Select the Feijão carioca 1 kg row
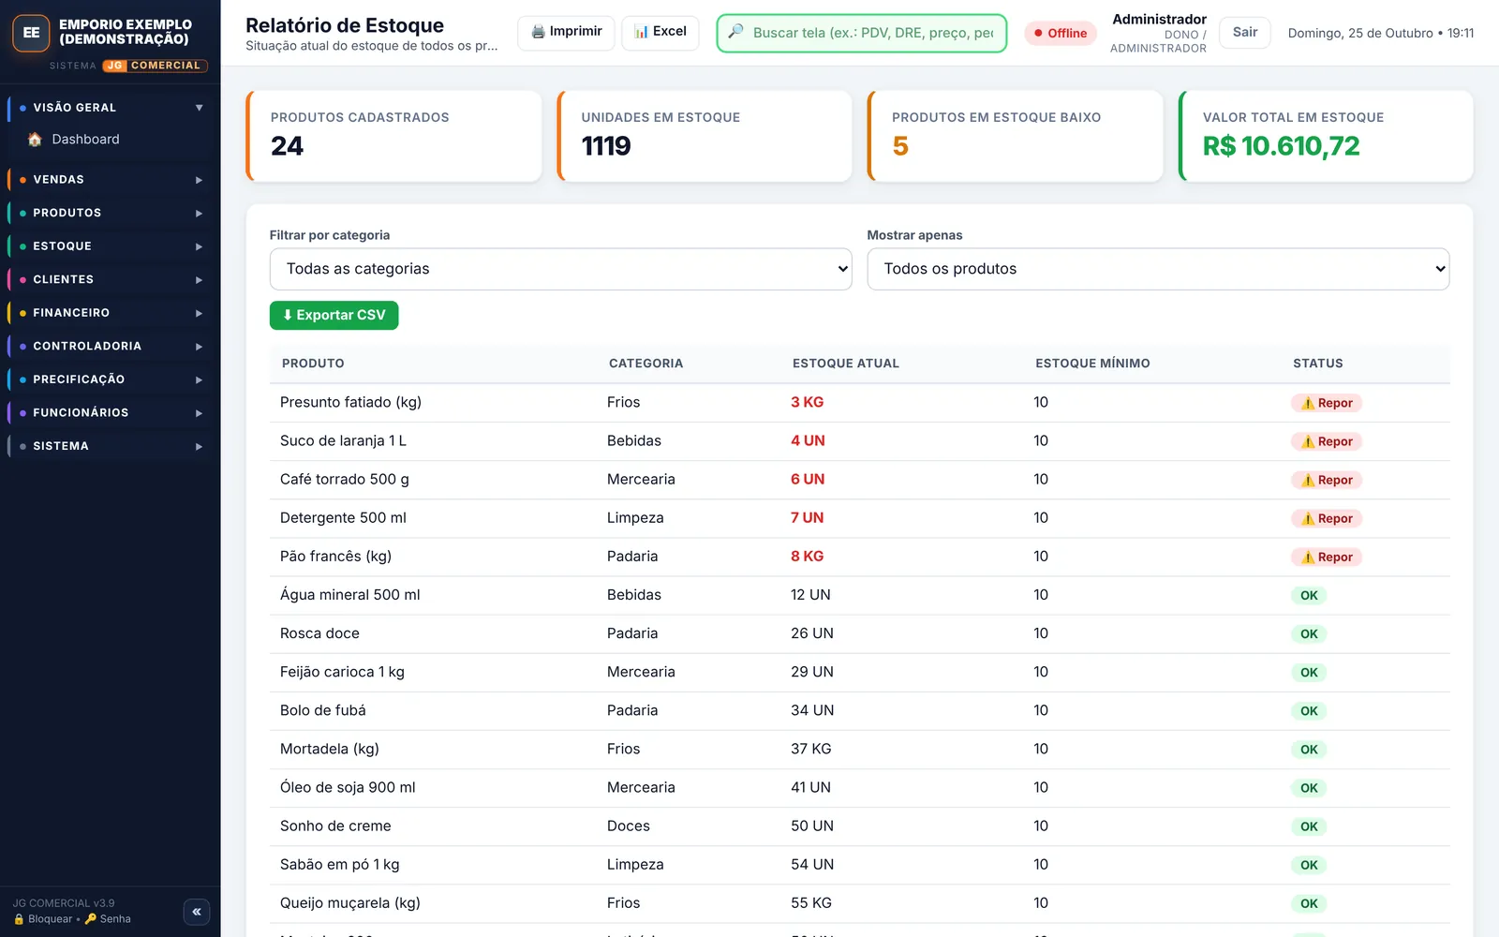The width and height of the screenshot is (1499, 937). click(x=859, y=672)
